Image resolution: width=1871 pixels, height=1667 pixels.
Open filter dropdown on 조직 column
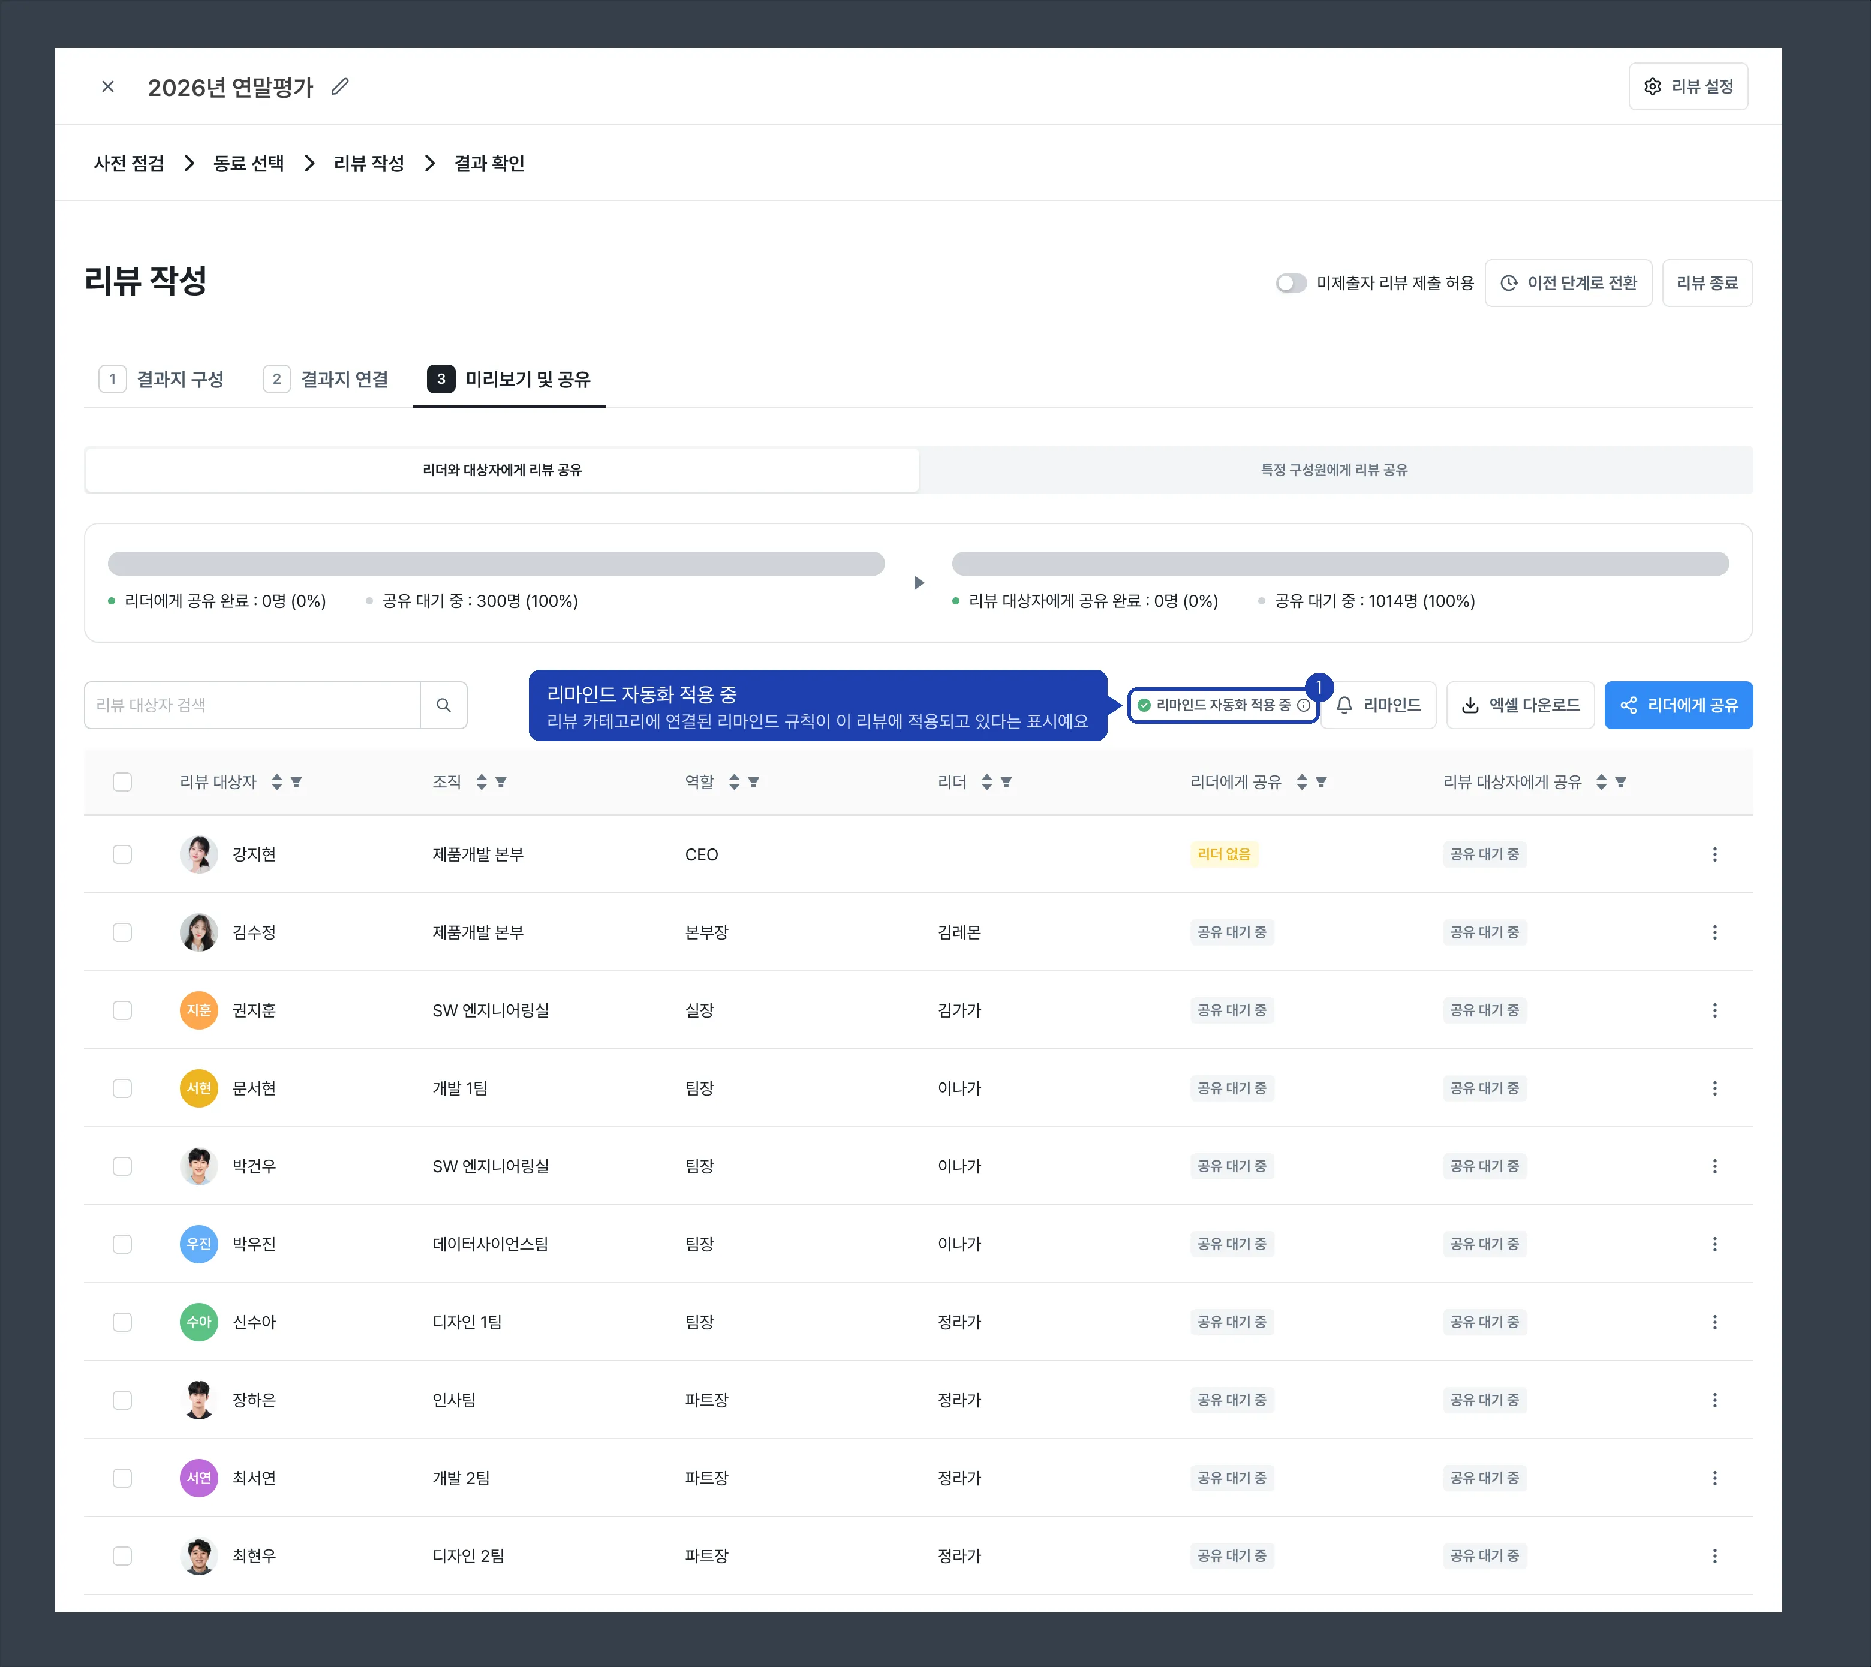click(501, 781)
